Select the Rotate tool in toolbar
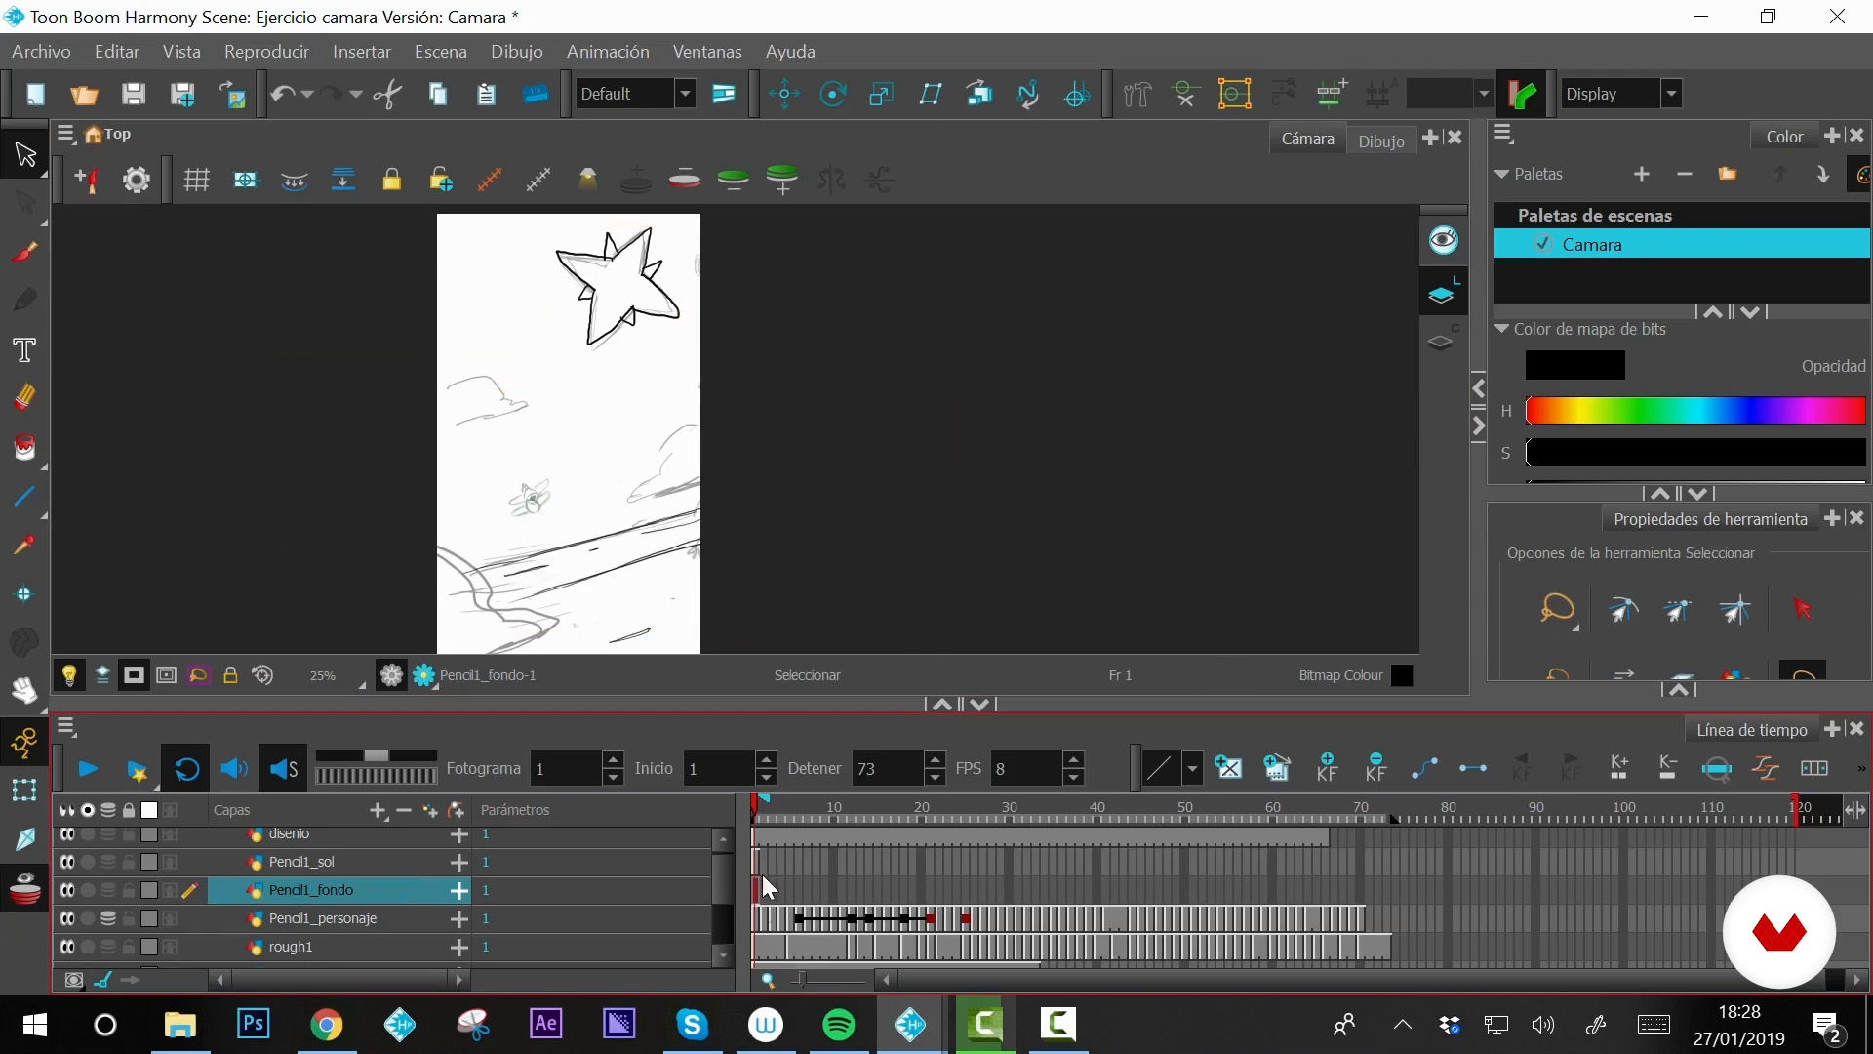Viewport: 1873px width, 1054px height. click(x=833, y=94)
